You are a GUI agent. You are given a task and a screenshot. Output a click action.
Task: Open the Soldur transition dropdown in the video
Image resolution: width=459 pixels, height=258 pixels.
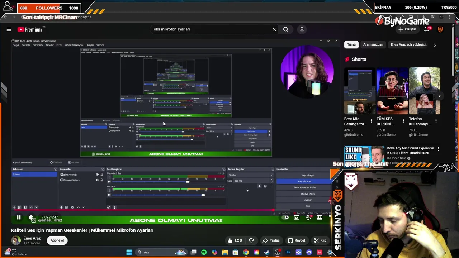tap(250, 175)
